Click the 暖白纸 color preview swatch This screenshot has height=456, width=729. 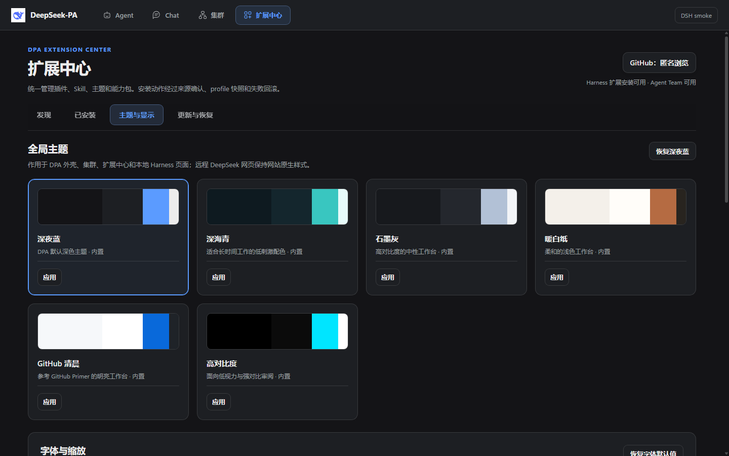616,207
